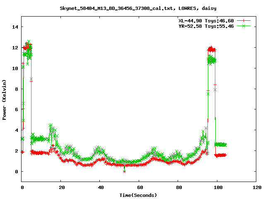Click y-axis tick label 8

17,89
